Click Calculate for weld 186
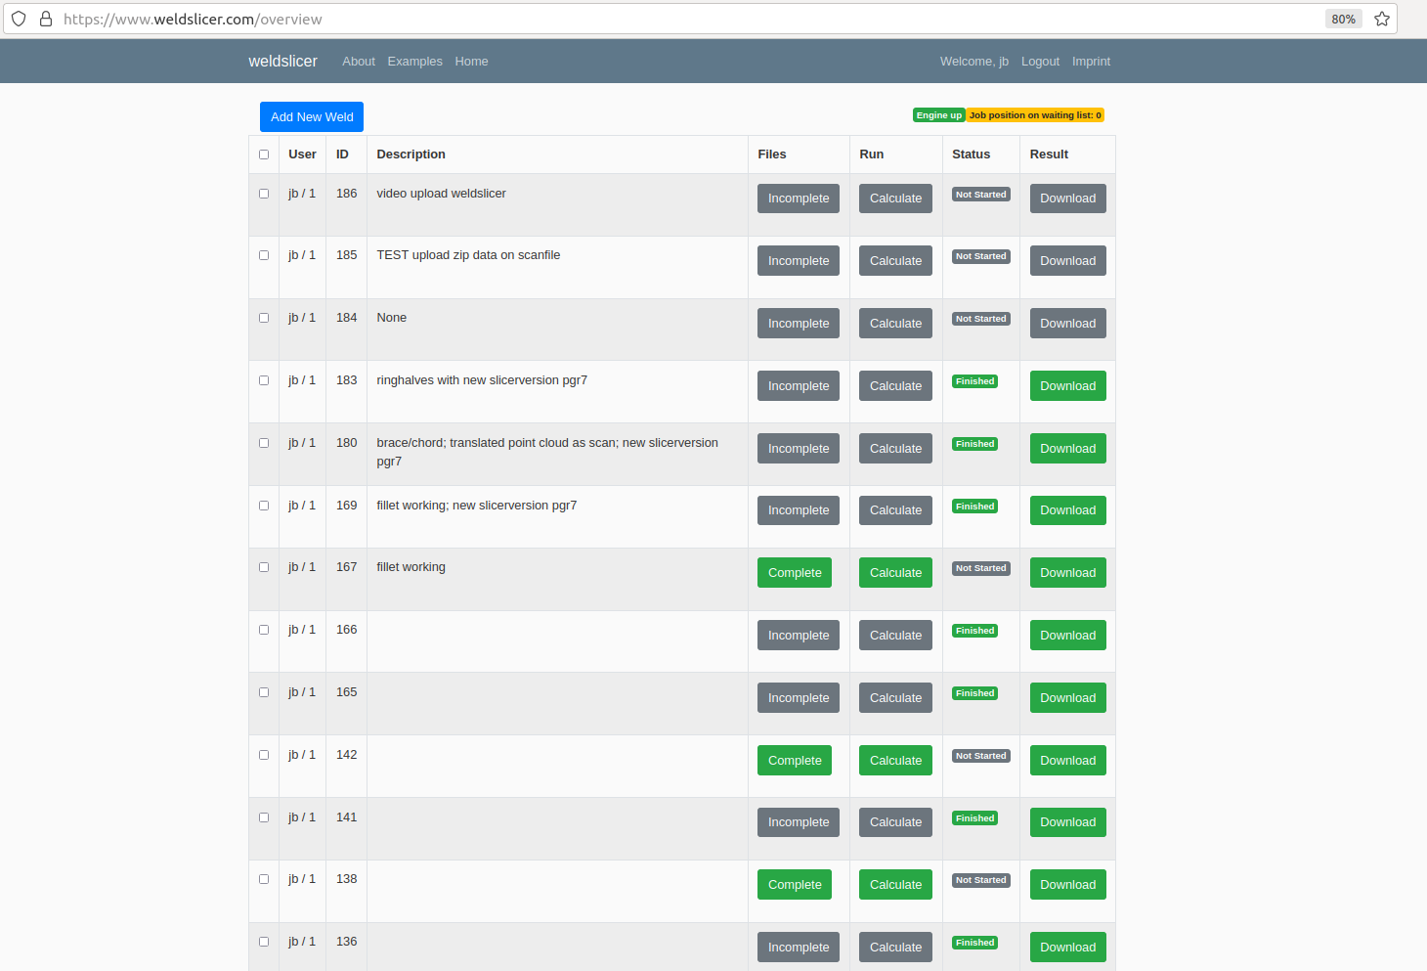This screenshot has width=1427, height=971. (895, 199)
